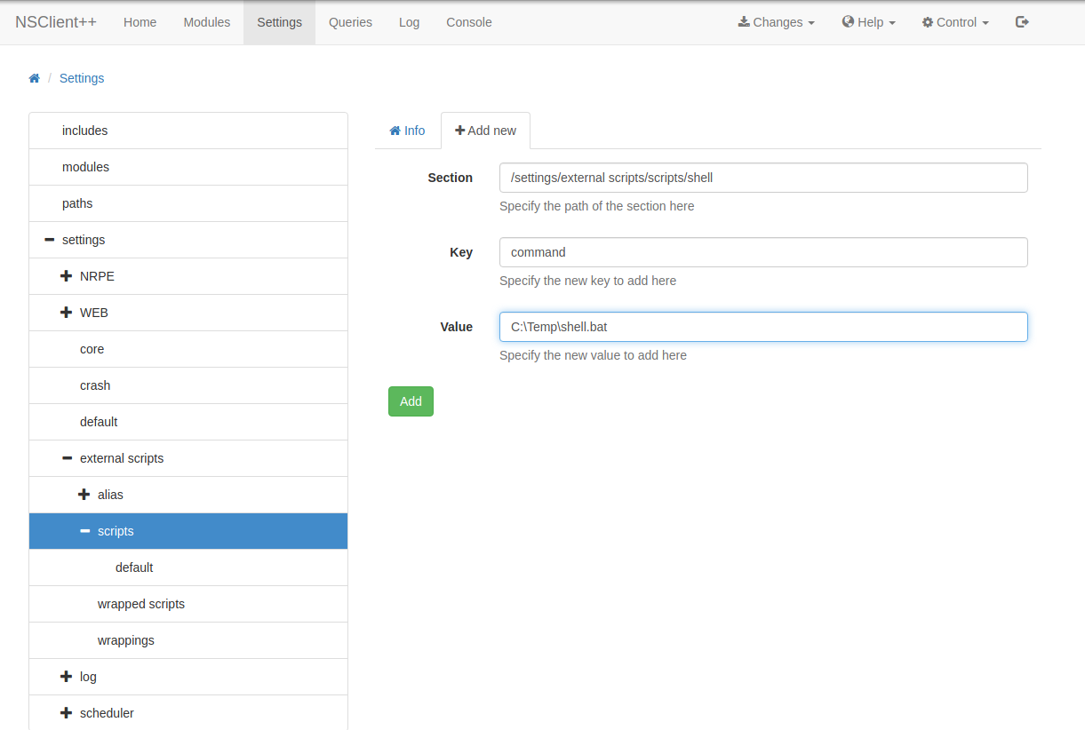Open the Control dropdown menu
Image resolution: width=1085 pixels, height=730 pixels.
pyautogui.click(x=955, y=22)
